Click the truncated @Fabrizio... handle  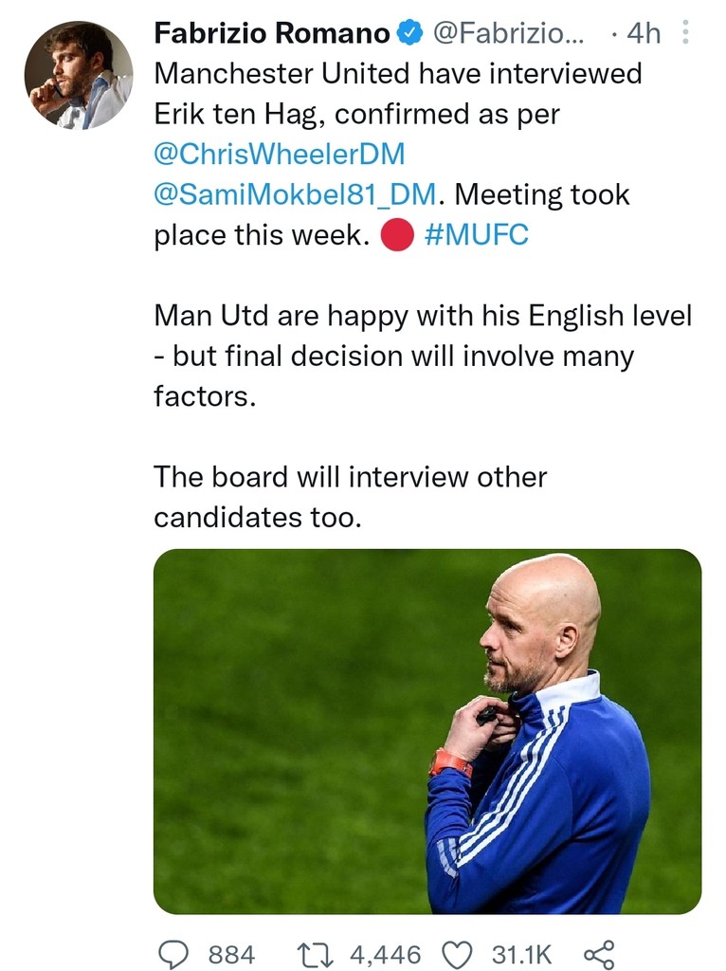pos(509,34)
